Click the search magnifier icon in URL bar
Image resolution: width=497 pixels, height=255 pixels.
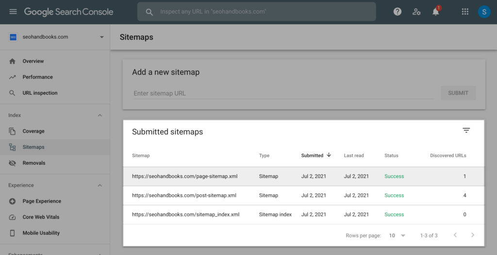point(149,12)
